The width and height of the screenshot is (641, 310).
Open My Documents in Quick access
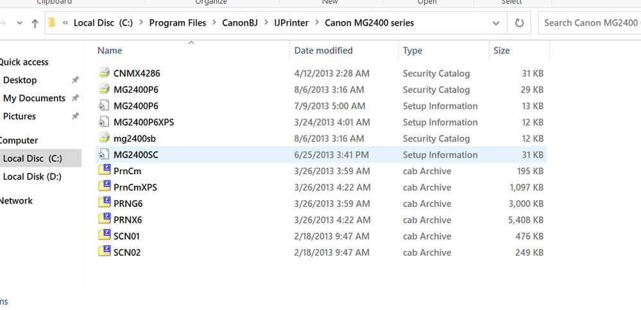pyautogui.click(x=34, y=98)
